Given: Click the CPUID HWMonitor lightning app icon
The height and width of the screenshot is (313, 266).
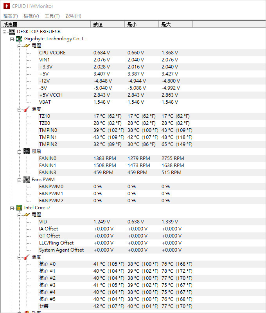Looking at the screenshot, I should (7, 6).
